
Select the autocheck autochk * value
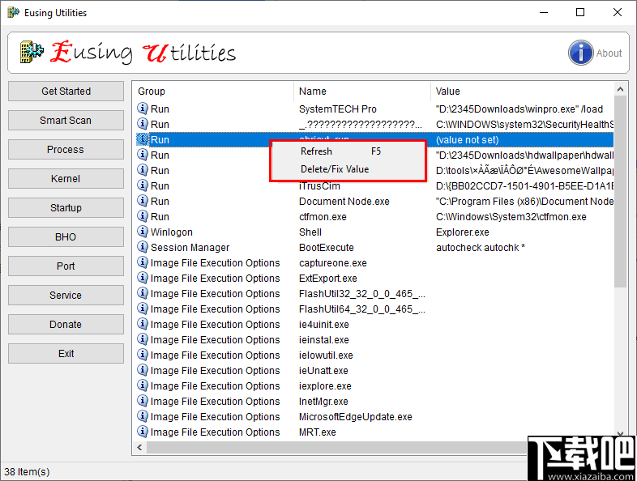pyautogui.click(x=481, y=248)
